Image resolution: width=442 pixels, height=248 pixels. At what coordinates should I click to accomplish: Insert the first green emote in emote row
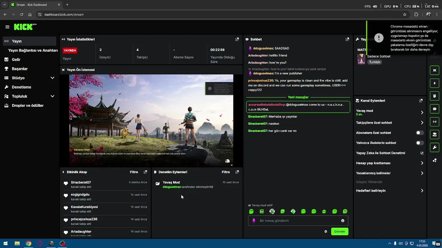coord(251,211)
